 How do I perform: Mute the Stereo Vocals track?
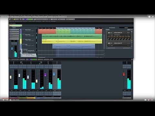(x=23, y=39)
